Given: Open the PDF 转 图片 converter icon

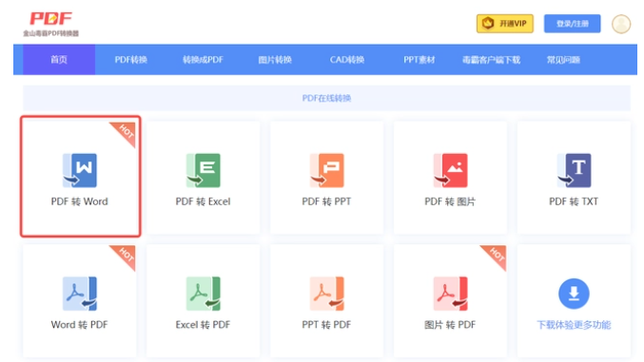Looking at the screenshot, I should pos(451,170).
